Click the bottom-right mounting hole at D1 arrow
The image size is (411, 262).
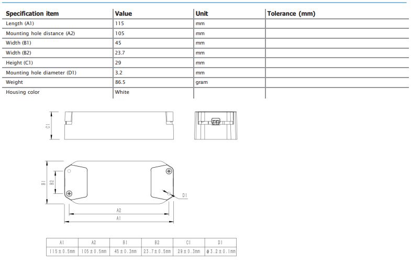pos(169,194)
